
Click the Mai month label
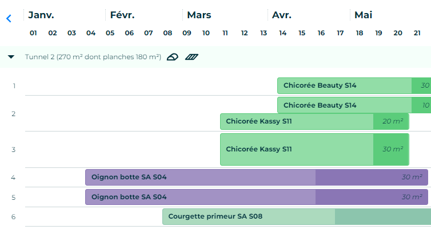tap(363, 15)
